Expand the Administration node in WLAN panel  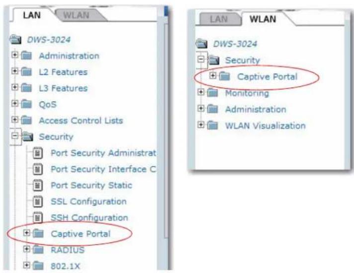tap(201, 108)
